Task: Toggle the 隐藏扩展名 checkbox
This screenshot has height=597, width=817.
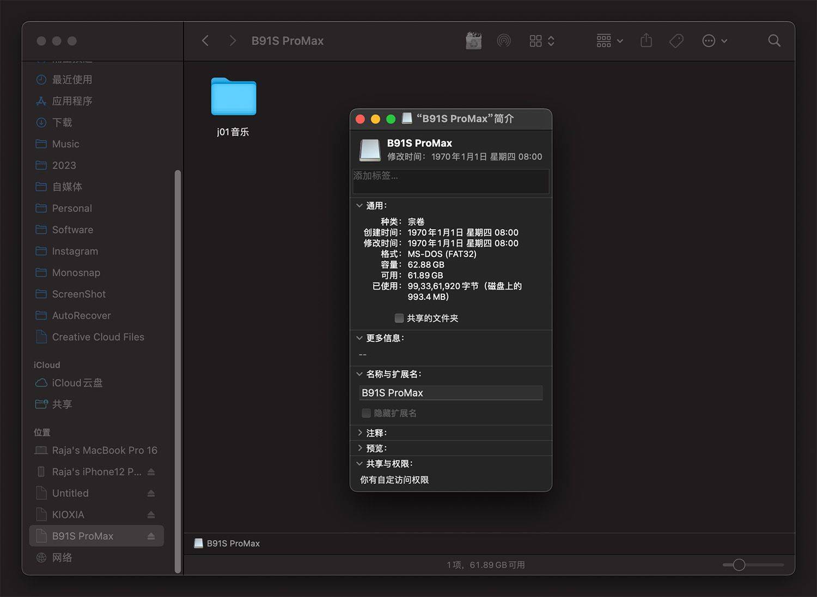Action: [x=367, y=414]
